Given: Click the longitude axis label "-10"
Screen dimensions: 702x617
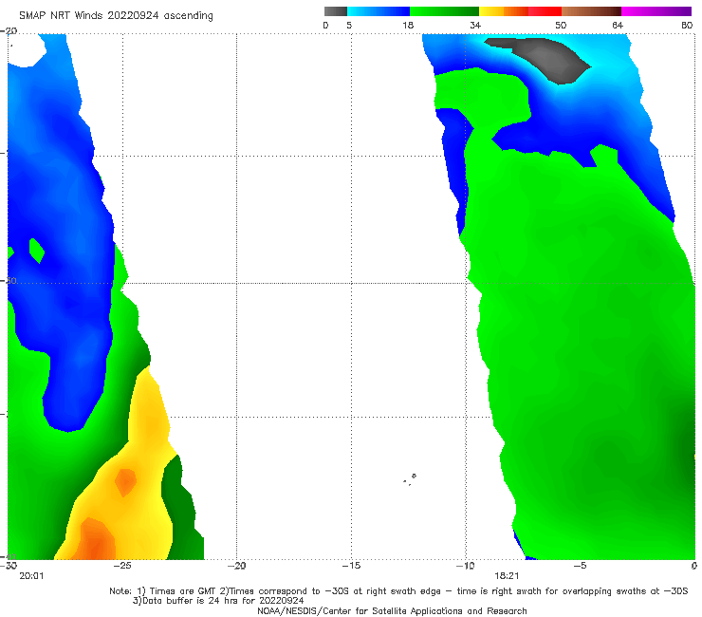Looking at the screenshot, I should [465, 566].
